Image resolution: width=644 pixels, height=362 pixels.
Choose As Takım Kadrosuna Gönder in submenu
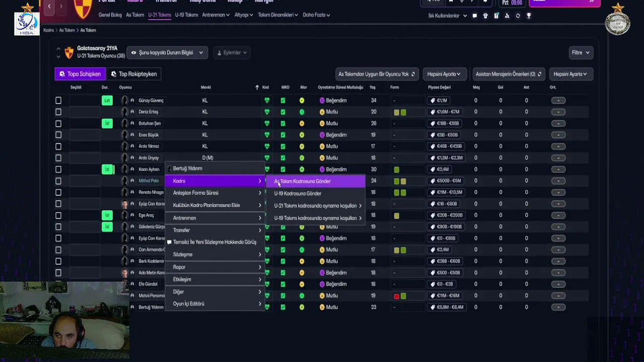click(x=316, y=182)
